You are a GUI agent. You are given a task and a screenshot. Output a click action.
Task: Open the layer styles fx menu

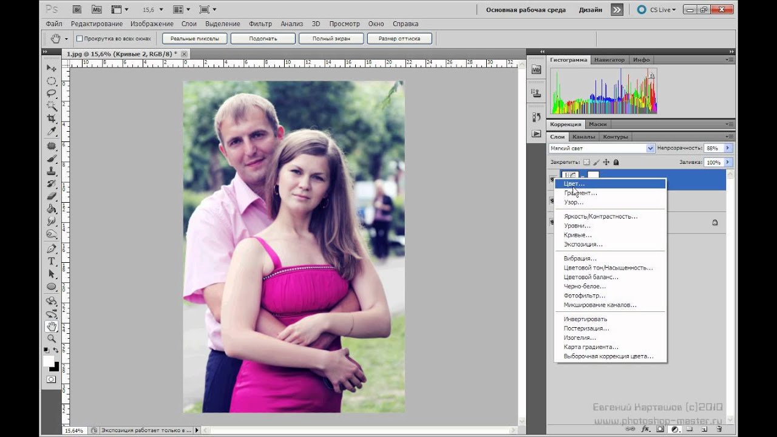[646, 429]
